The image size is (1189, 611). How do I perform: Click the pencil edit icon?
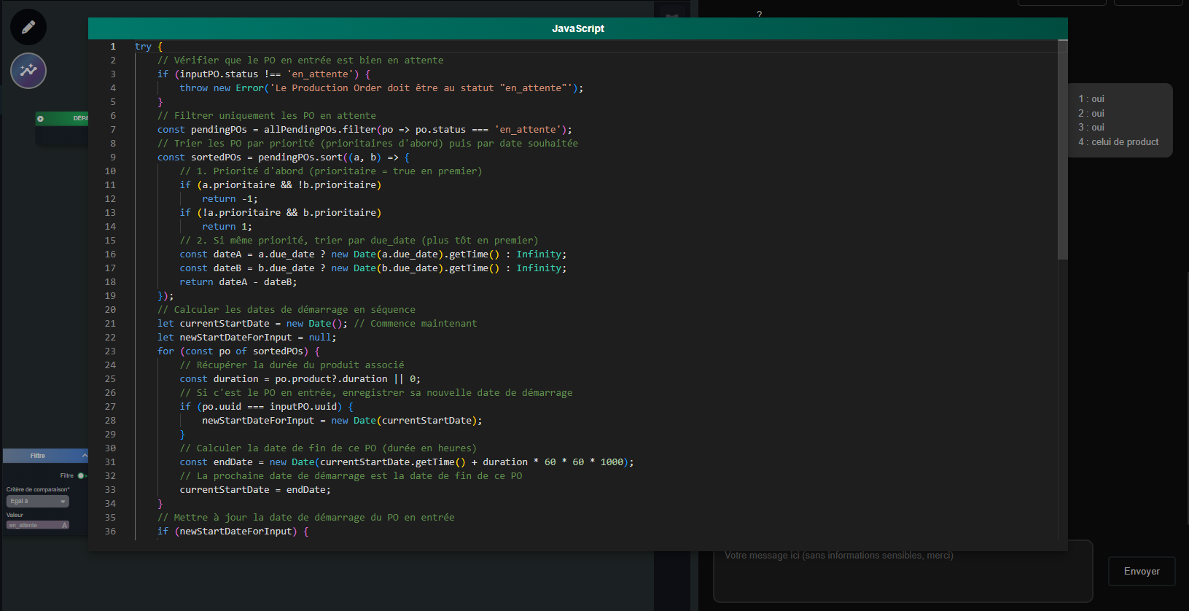tap(28, 28)
